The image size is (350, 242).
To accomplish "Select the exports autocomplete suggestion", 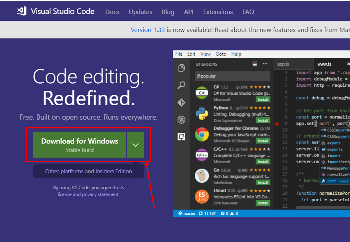I will (x=335, y=149).
